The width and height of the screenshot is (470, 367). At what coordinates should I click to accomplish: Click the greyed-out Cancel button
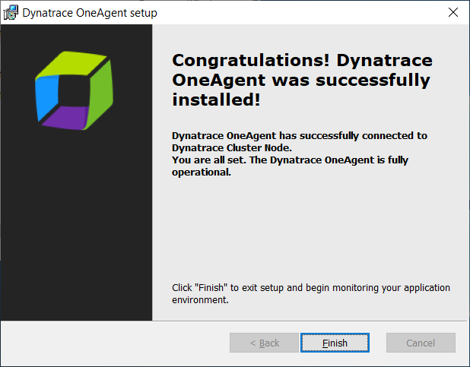[x=421, y=343]
